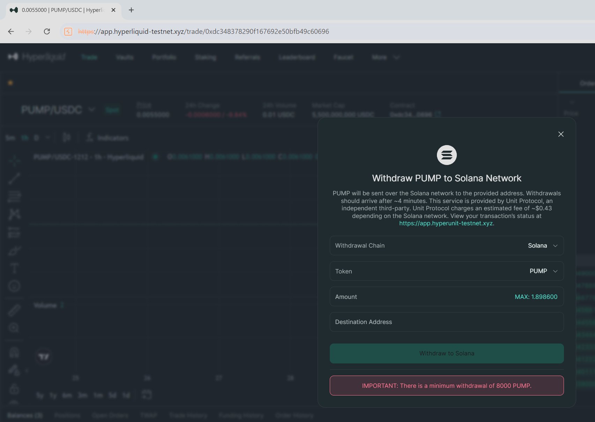Go back in browser history
The height and width of the screenshot is (422, 595).
click(x=11, y=31)
